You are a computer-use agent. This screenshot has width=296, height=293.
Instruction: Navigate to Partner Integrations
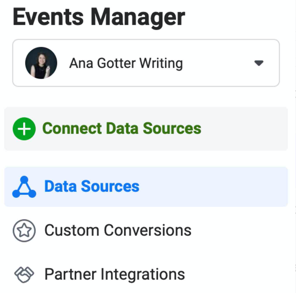(115, 274)
